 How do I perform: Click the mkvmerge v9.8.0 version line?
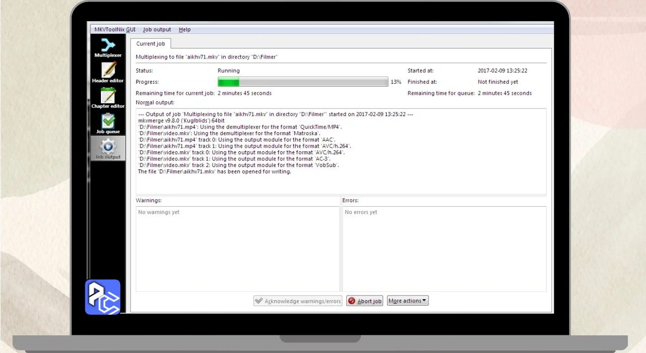181,121
